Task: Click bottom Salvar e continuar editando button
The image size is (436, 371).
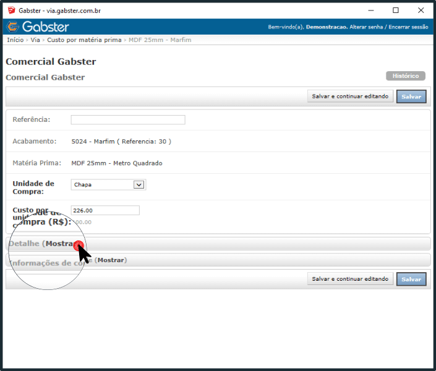Action: 350,279
